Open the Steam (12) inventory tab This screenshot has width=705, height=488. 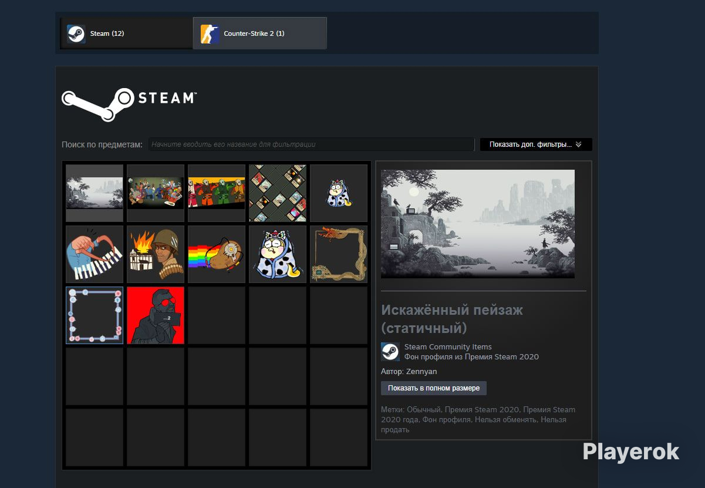click(x=126, y=33)
